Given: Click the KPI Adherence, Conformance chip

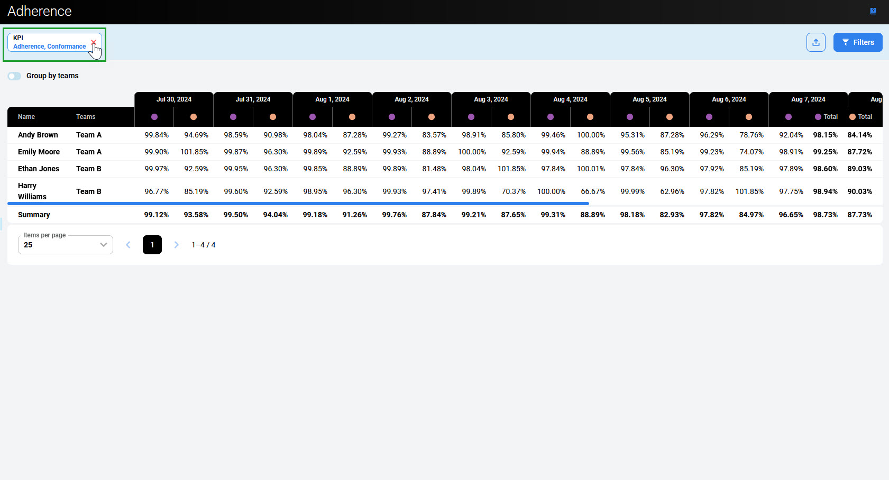Looking at the screenshot, I should [49, 42].
